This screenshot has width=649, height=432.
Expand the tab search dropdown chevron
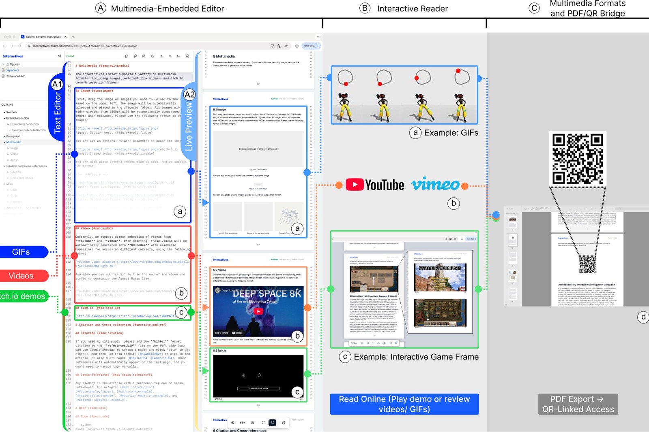[x=318, y=36]
